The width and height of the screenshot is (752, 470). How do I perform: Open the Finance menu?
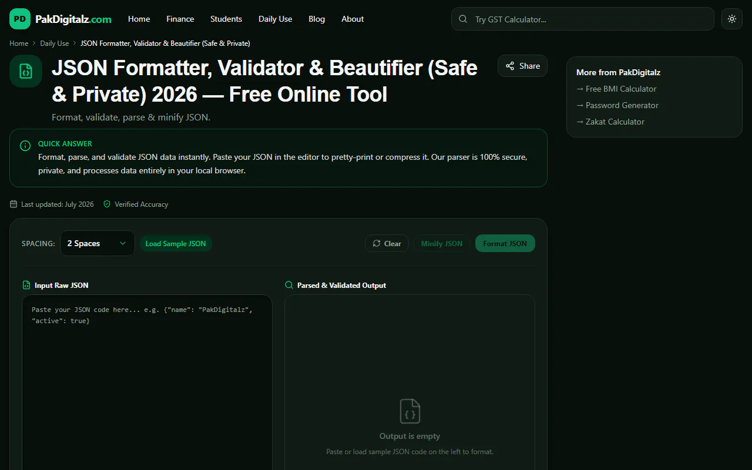pyautogui.click(x=180, y=19)
